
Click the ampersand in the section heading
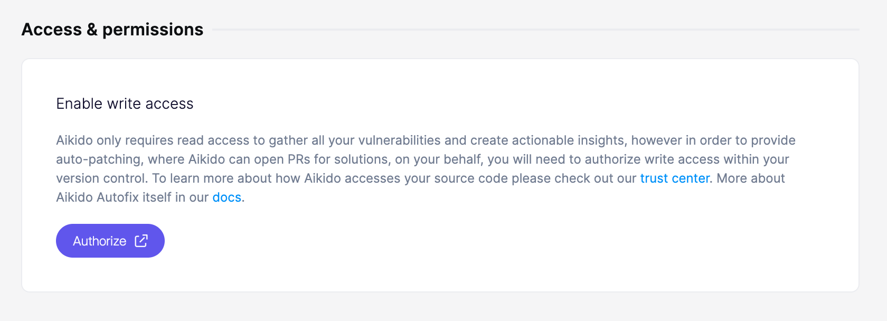(92, 30)
